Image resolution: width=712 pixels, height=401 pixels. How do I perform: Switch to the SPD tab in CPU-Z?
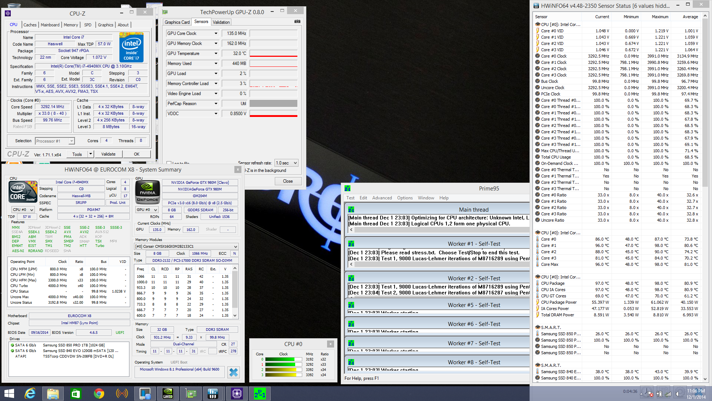[x=88, y=25]
